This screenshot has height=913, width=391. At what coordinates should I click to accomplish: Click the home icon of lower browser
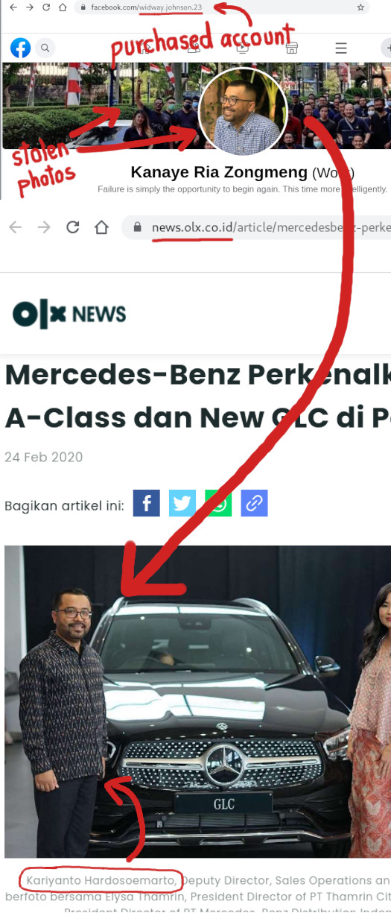click(x=101, y=227)
